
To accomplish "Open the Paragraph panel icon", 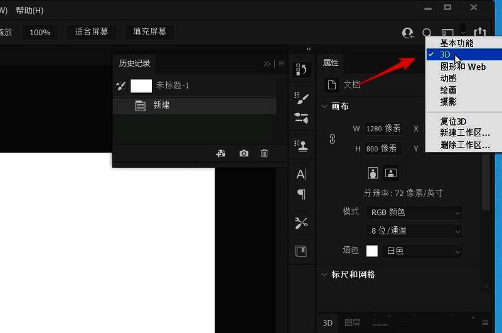I will click(x=301, y=194).
